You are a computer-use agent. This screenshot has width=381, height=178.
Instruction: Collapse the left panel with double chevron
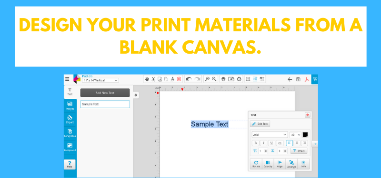tap(136, 95)
